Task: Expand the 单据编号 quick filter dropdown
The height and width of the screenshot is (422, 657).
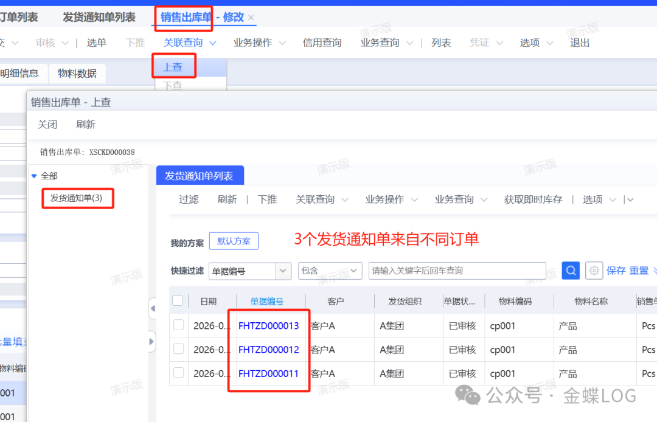Action: point(283,271)
